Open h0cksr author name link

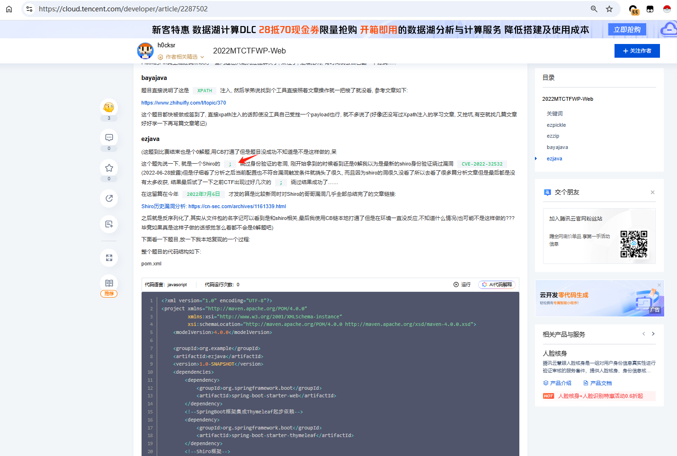pyautogui.click(x=166, y=45)
